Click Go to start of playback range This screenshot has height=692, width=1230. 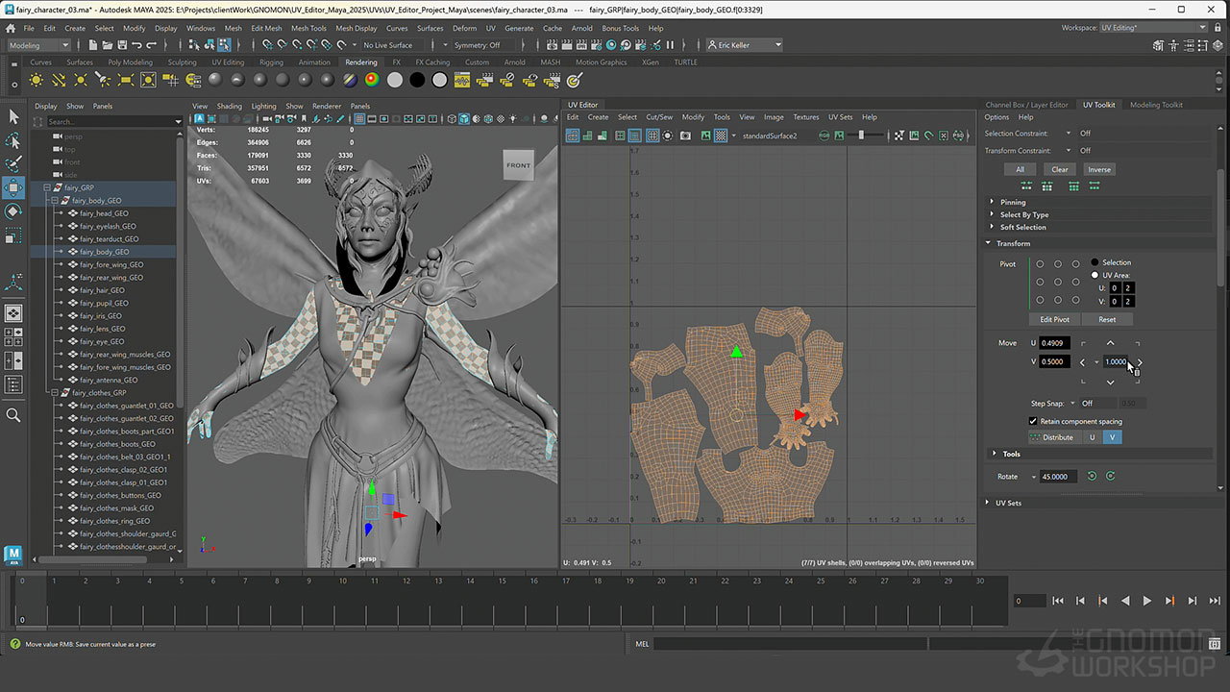point(1058,601)
